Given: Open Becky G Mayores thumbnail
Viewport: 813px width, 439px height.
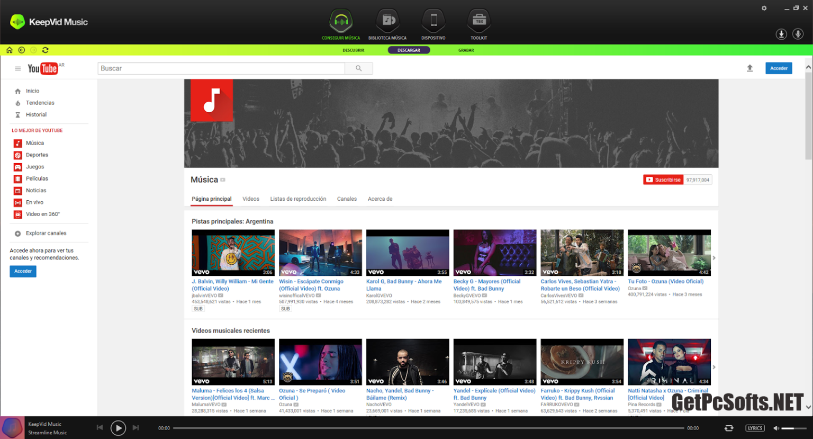Looking at the screenshot, I should tap(495, 253).
